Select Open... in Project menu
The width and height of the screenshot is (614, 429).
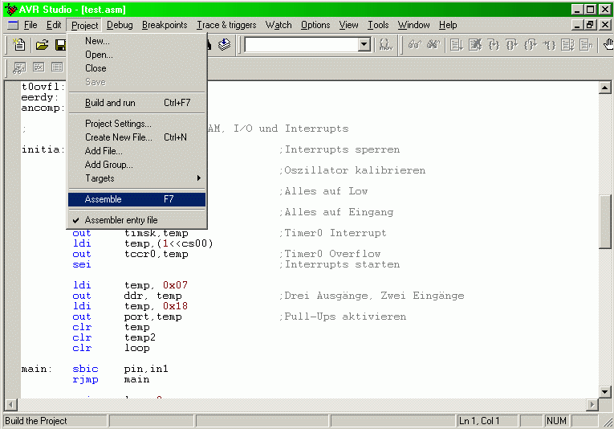click(136, 55)
